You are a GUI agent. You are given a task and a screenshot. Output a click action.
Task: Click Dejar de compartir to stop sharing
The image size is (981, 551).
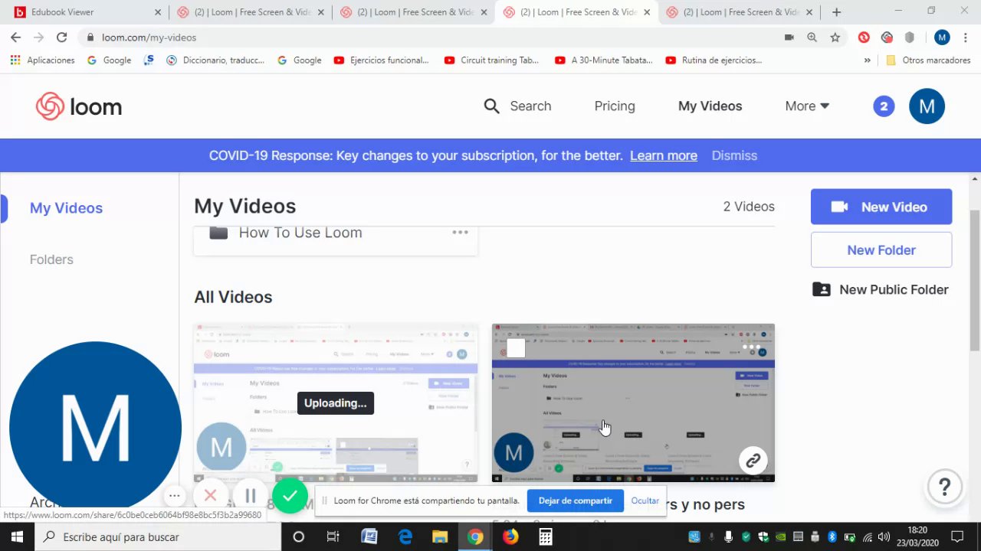point(576,500)
